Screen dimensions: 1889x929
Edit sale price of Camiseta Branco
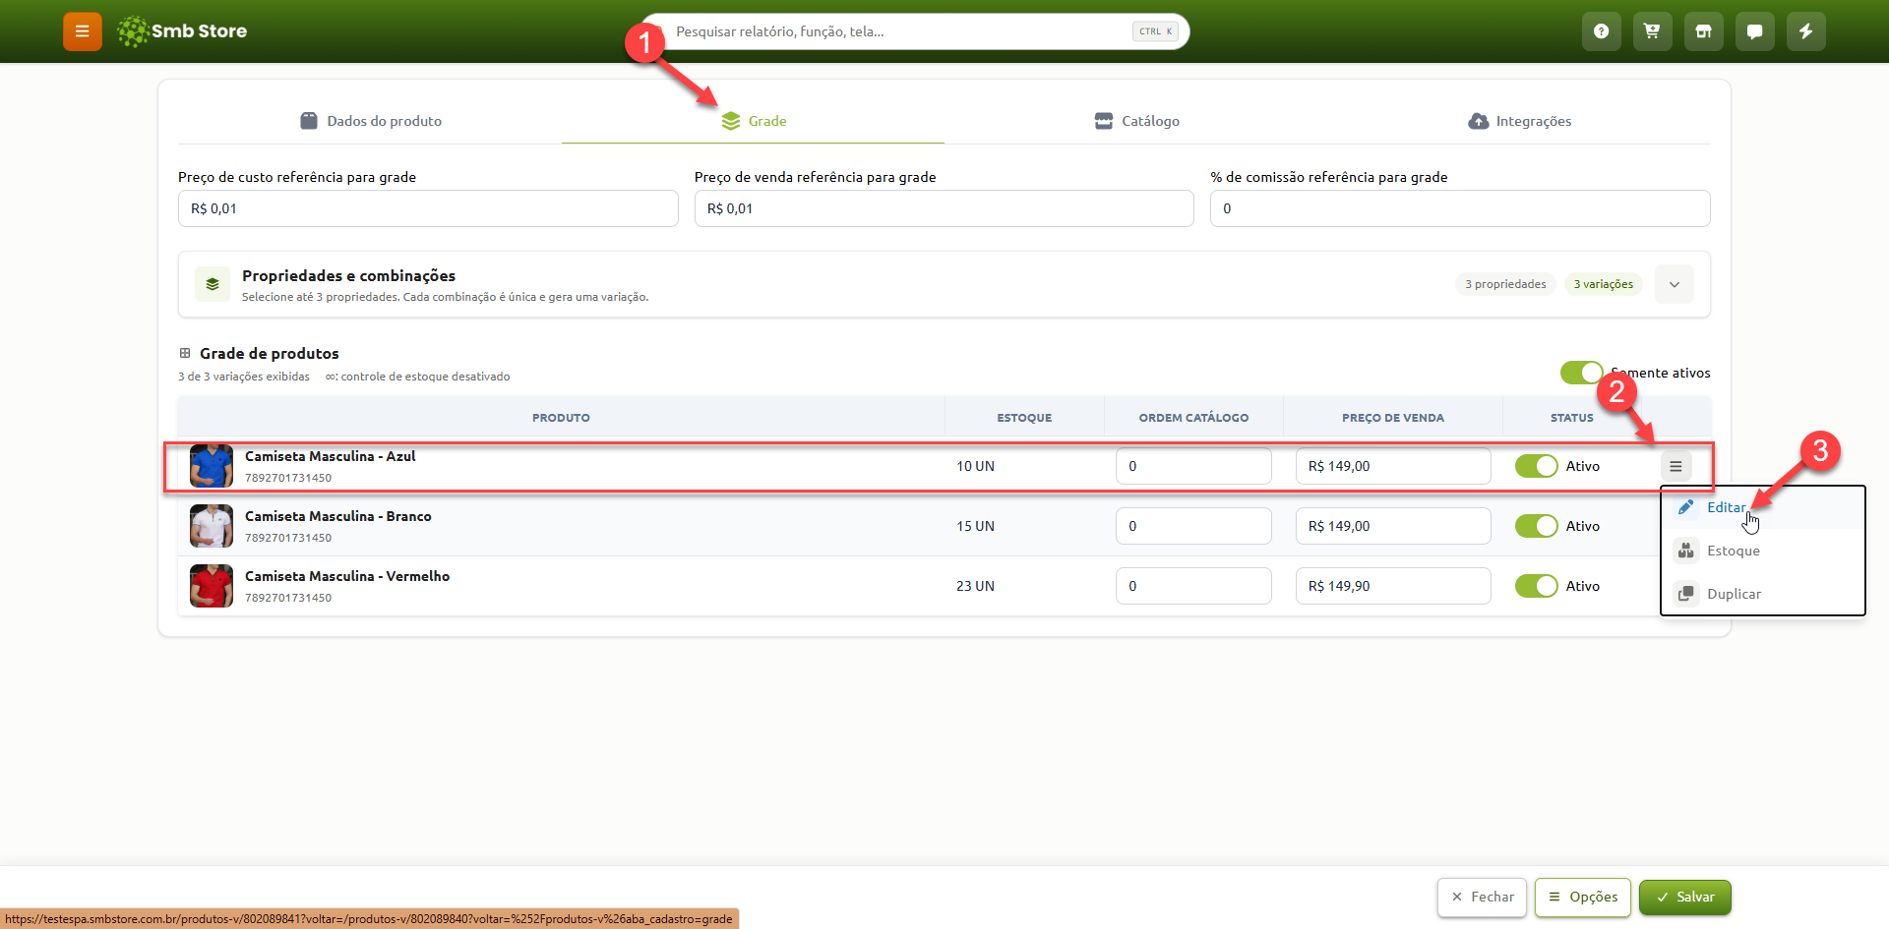pyautogui.click(x=1393, y=526)
